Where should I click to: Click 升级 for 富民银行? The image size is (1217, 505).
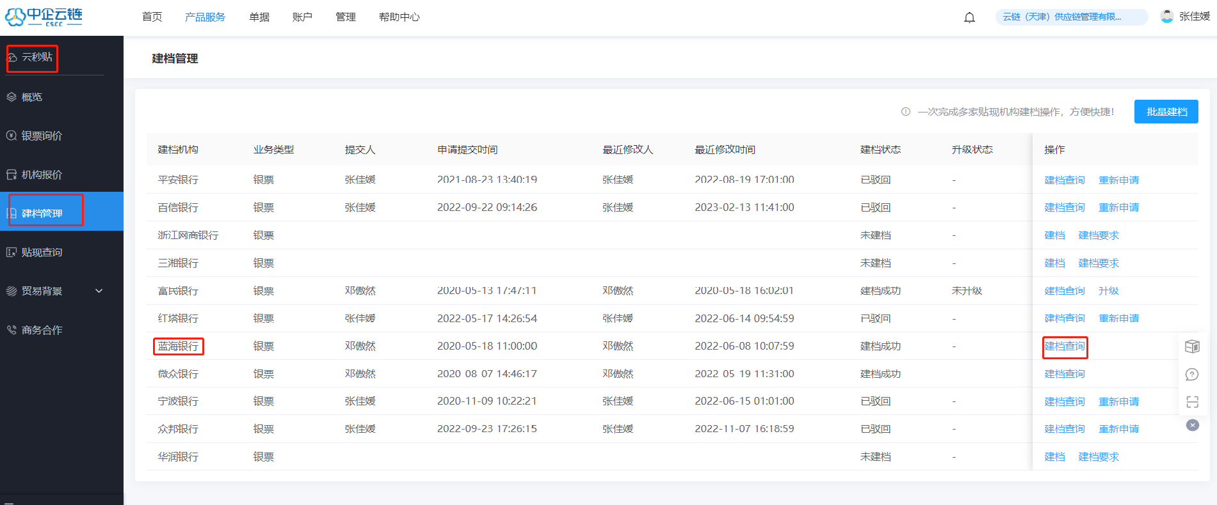(x=1108, y=291)
